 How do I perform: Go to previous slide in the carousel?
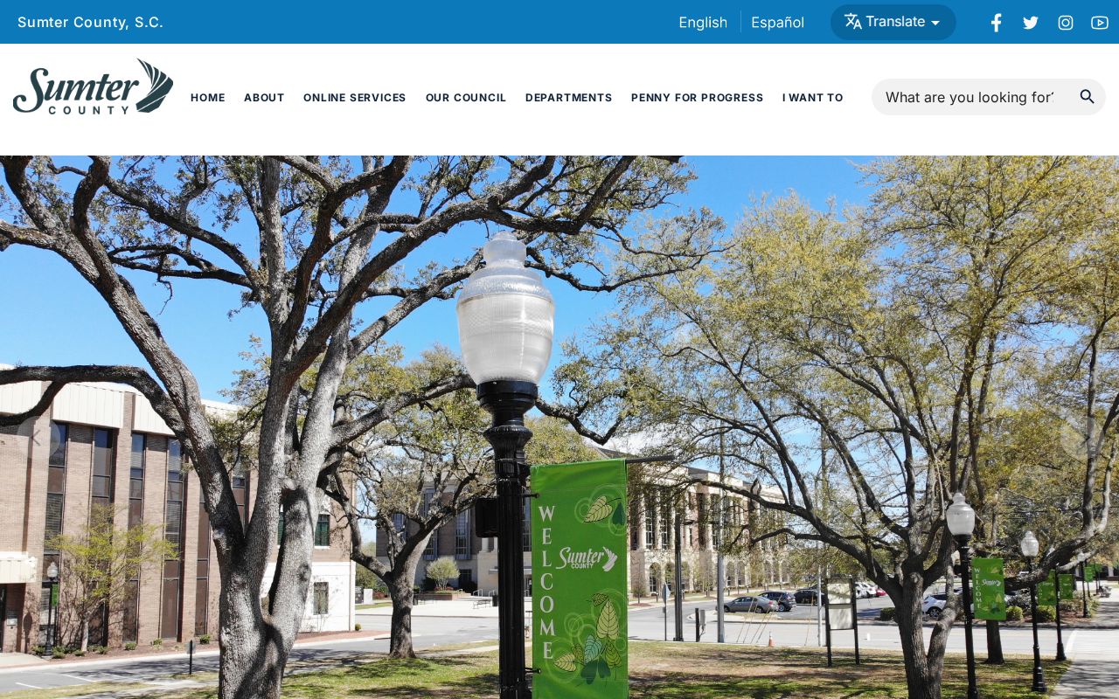point(38,438)
